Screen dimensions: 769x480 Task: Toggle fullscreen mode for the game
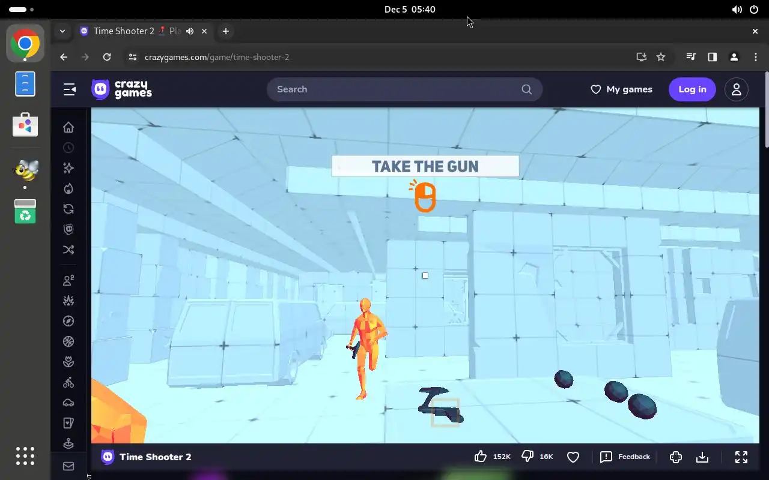(741, 457)
